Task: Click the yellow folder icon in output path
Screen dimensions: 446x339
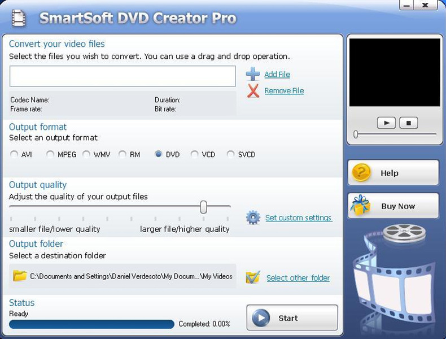Action: 20,276
